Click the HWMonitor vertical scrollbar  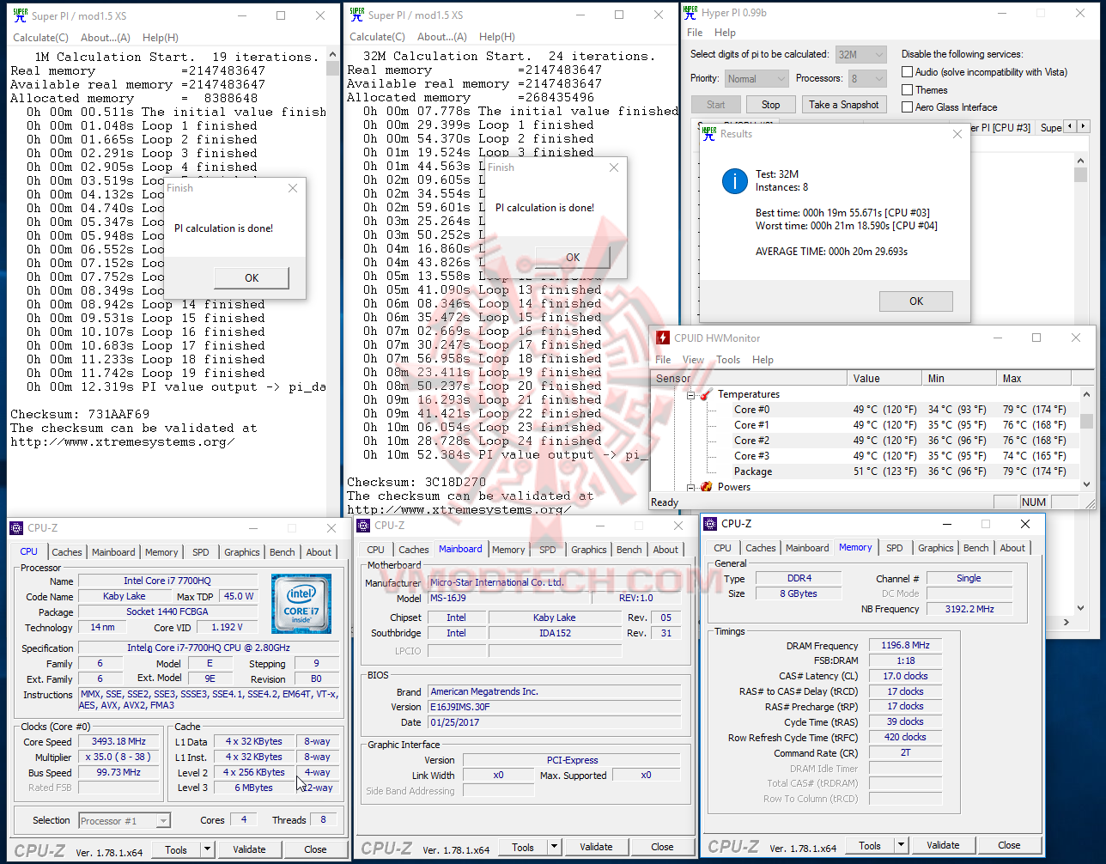(x=1086, y=441)
